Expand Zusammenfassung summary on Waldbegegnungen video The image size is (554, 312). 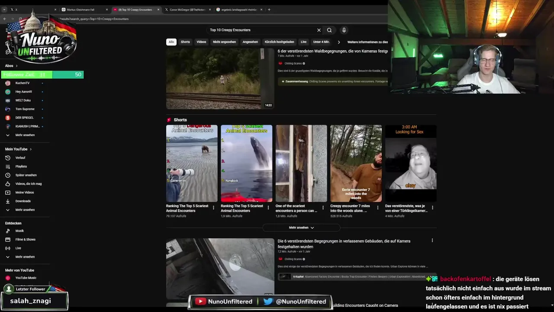pyautogui.click(x=333, y=81)
